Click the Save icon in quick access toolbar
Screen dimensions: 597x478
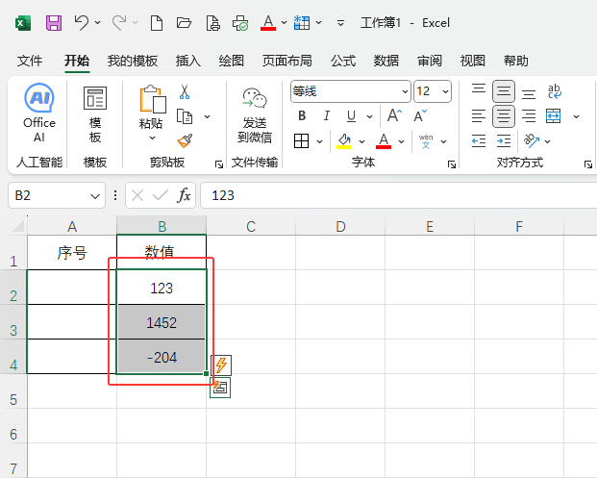[54, 23]
